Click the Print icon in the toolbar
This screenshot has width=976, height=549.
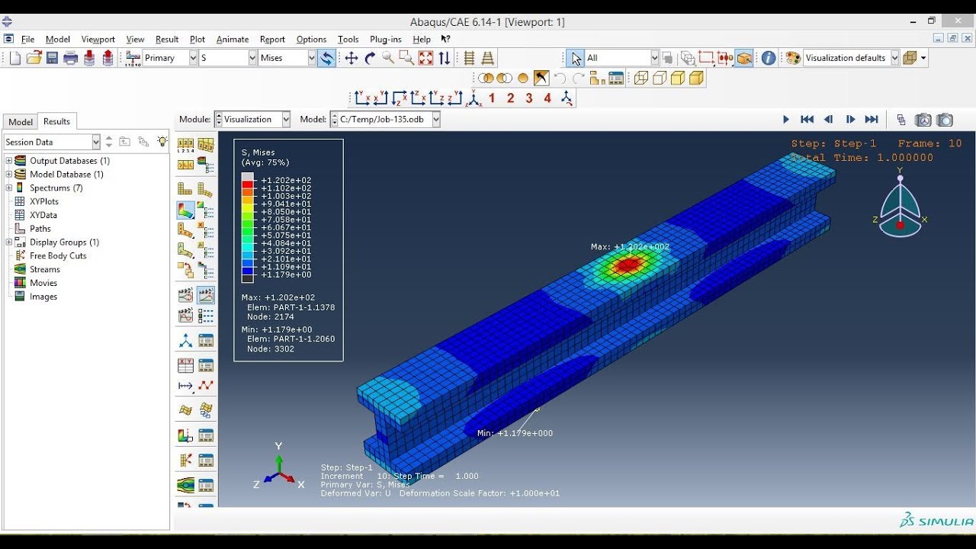pyautogui.click(x=71, y=58)
